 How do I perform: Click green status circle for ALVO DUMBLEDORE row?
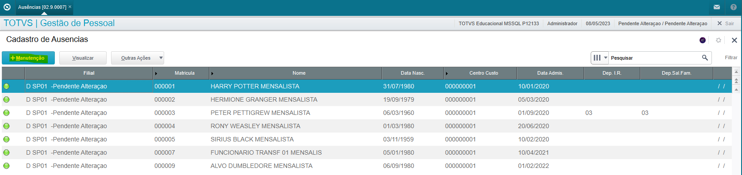[6, 166]
